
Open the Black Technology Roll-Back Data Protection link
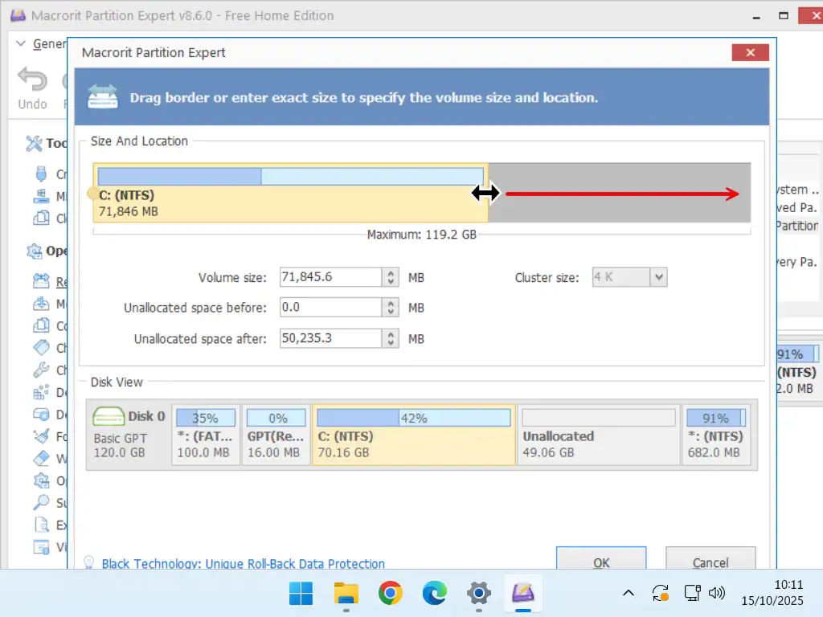[x=243, y=564]
